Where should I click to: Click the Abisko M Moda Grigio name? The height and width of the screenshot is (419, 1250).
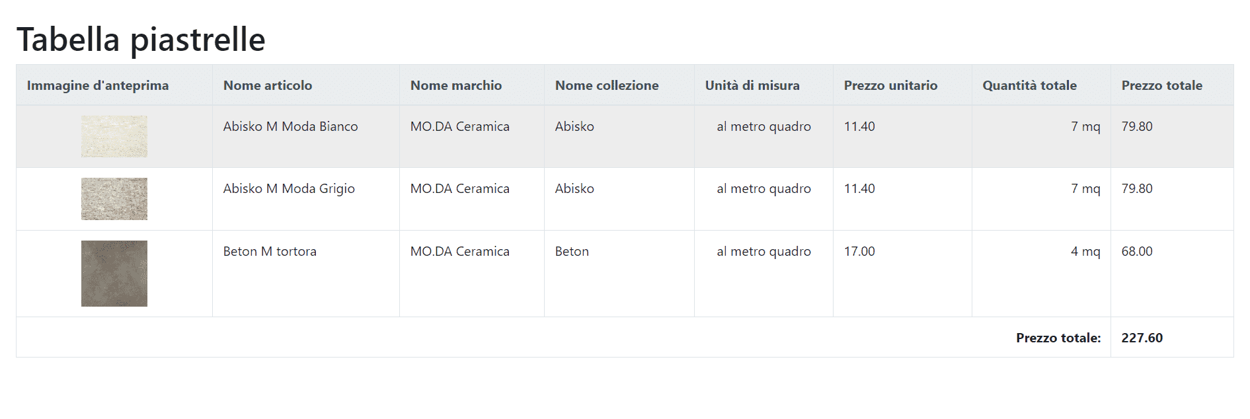[289, 188]
